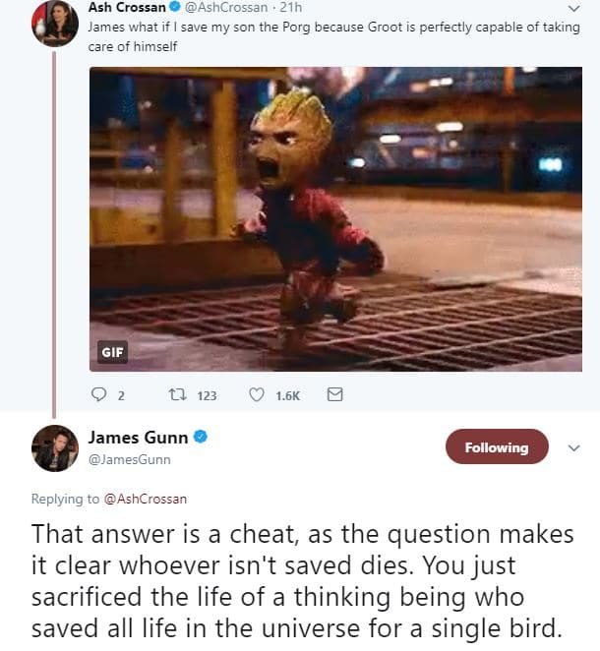Open the 21h timestamp link
The width and height of the screenshot is (600, 651).
291,7
